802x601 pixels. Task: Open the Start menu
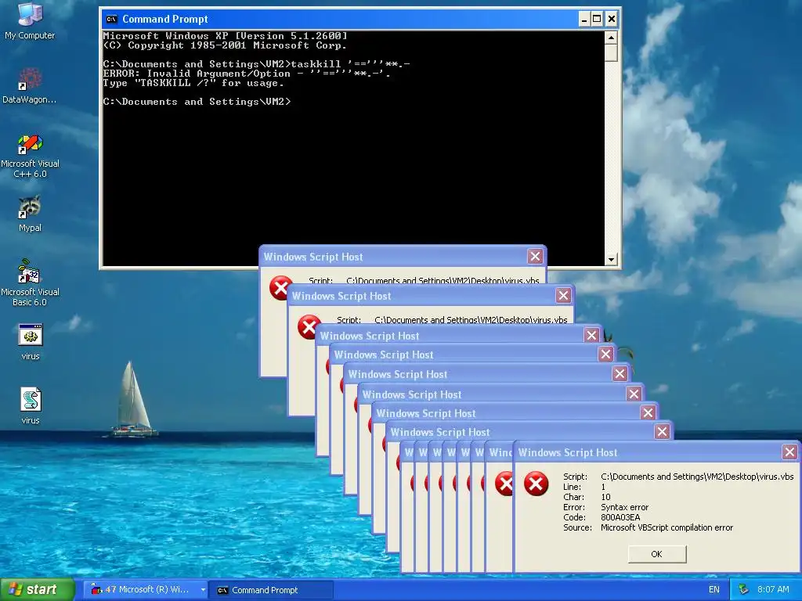coord(38,589)
